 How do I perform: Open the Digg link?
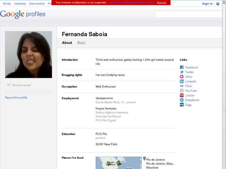tap(188, 105)
